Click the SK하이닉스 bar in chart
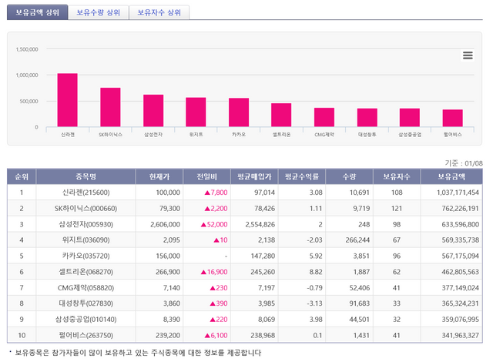The width and height of the screenshot is (493, 362). click(110, 107)
